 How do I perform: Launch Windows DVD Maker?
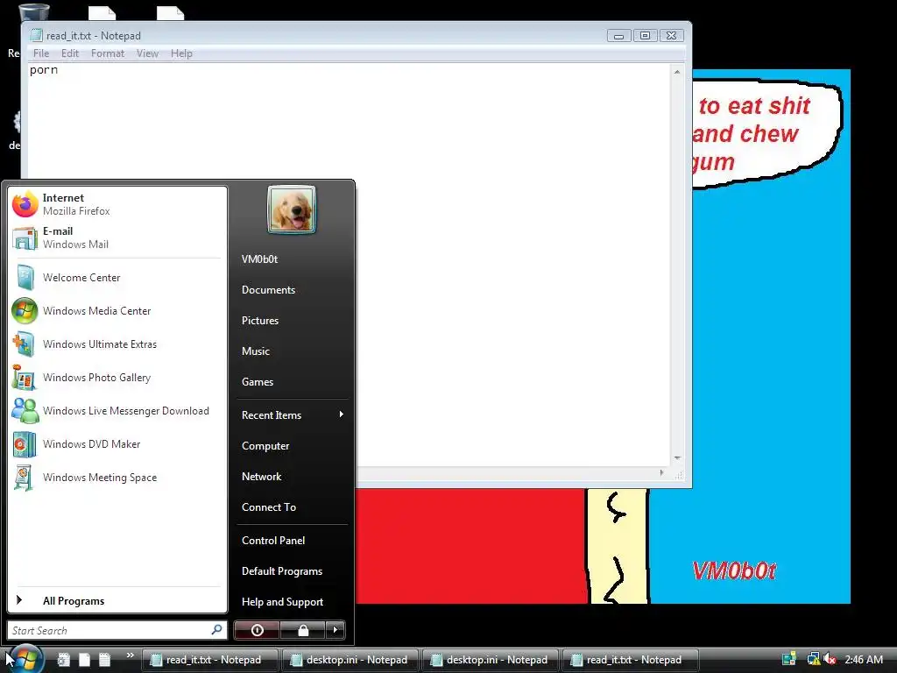tap(117, 444)
